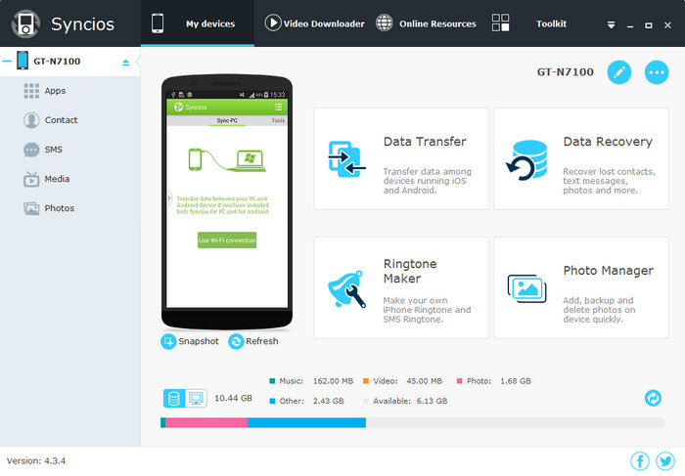Image resolution: width=685 pixels, height=476 pixels.
Task: Take a Snapshot of the device screen
Action: [192, 341]
